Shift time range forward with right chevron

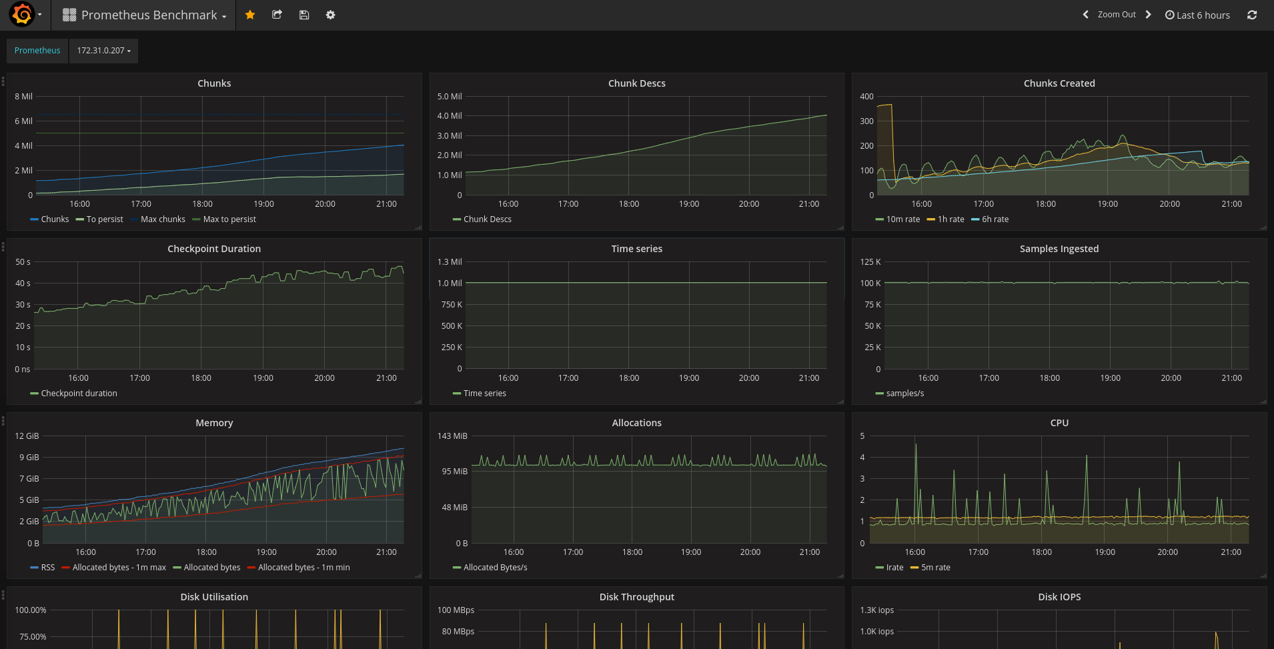1148,15
